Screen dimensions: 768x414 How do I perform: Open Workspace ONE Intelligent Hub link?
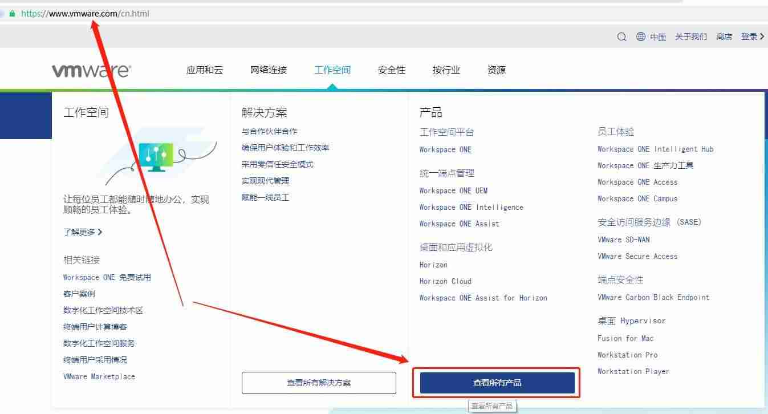coord(655,149)
